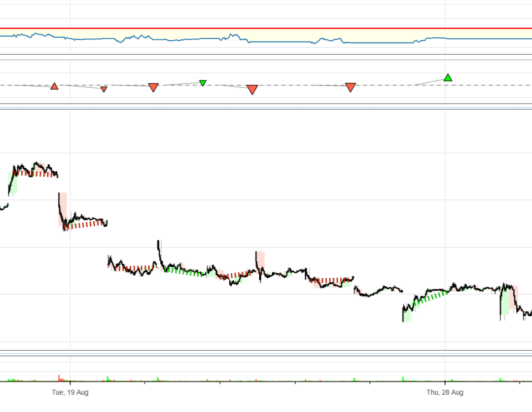
Task: Click tallest red volume bar near Tue, 19 Aug
Action: click(59, 377)
